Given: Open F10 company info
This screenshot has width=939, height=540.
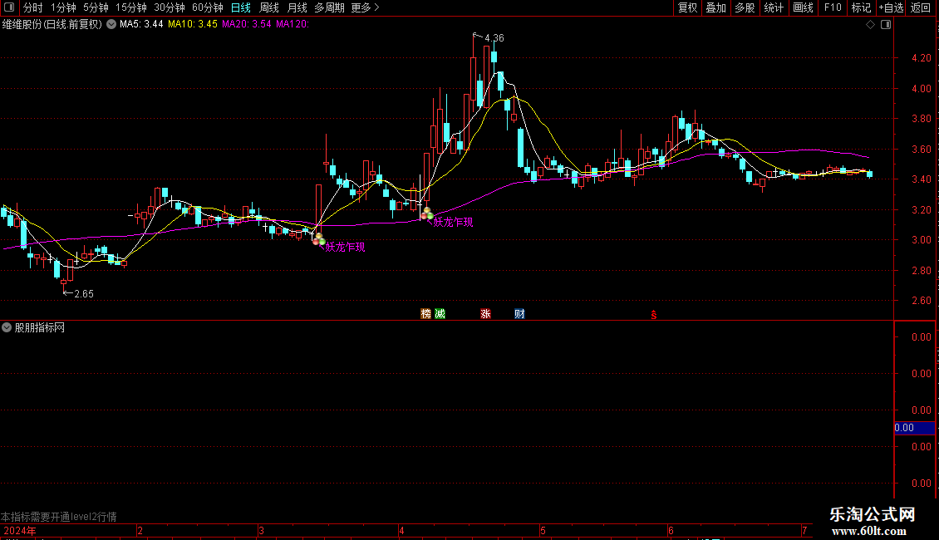Looking at the screenshot, I should (x=833, y=7).
